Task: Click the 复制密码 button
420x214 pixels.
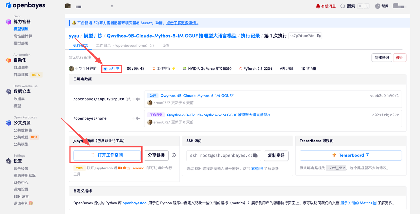Action: coord(276,155)
